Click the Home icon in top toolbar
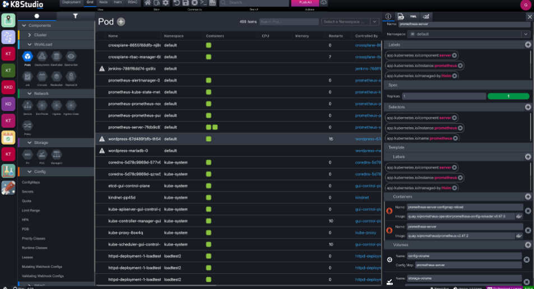The height and width of the screenshot is (289, 534). [x=148, y=3]
